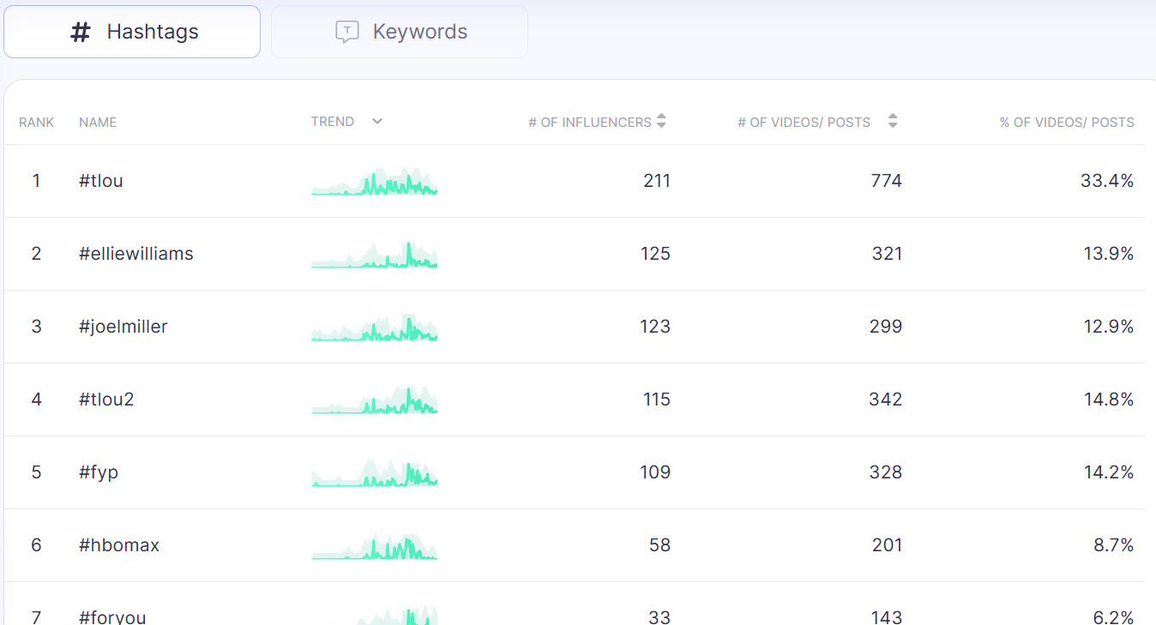Screen dimensions: 1156x625
Task: Click the text bubble icon beside Keywords
Action: click(346, 33)
